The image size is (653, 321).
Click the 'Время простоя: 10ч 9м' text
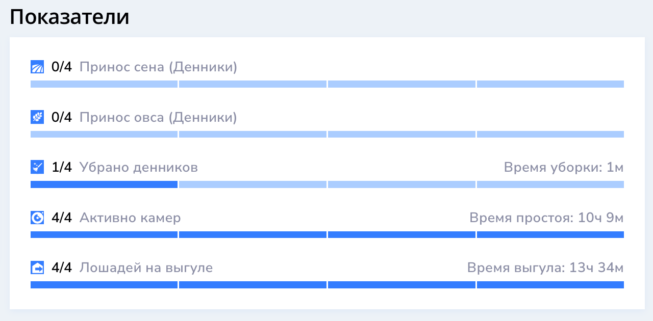coord(546,218)
